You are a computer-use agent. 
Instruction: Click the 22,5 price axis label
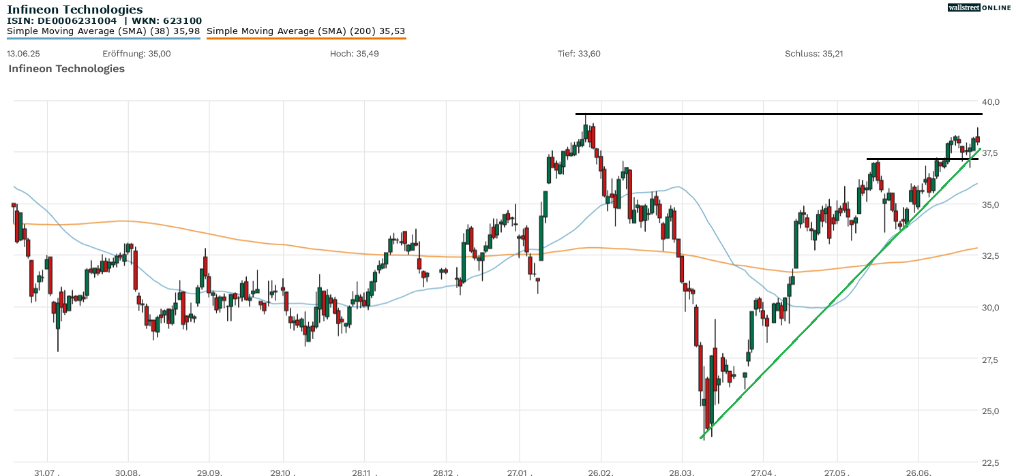[x=991, y=462]
